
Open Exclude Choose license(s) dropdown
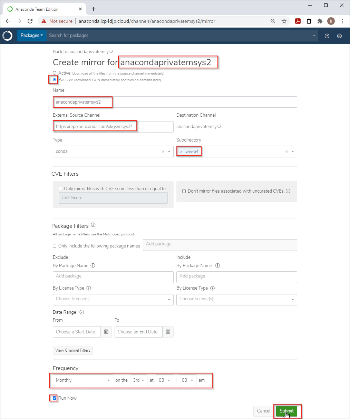tap(113, 300)
